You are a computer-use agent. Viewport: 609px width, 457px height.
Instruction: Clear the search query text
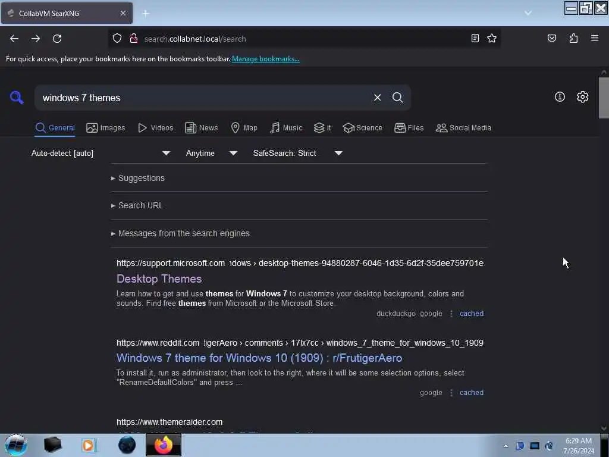pyautogui.click(x=377, y=98)
